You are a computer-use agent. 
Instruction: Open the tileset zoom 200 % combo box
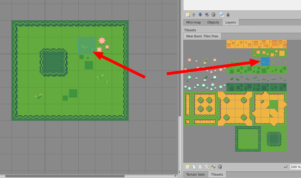[x=295, y=167]
